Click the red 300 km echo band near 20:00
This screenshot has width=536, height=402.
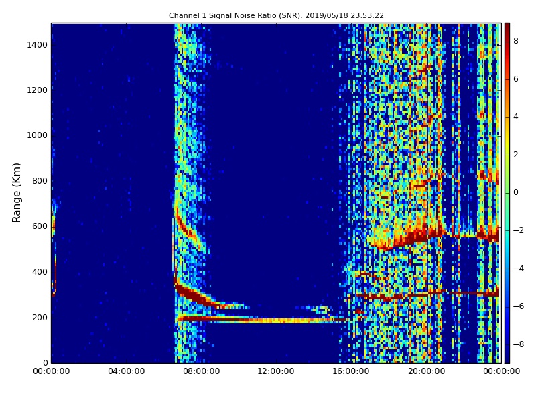coord(425,294)
